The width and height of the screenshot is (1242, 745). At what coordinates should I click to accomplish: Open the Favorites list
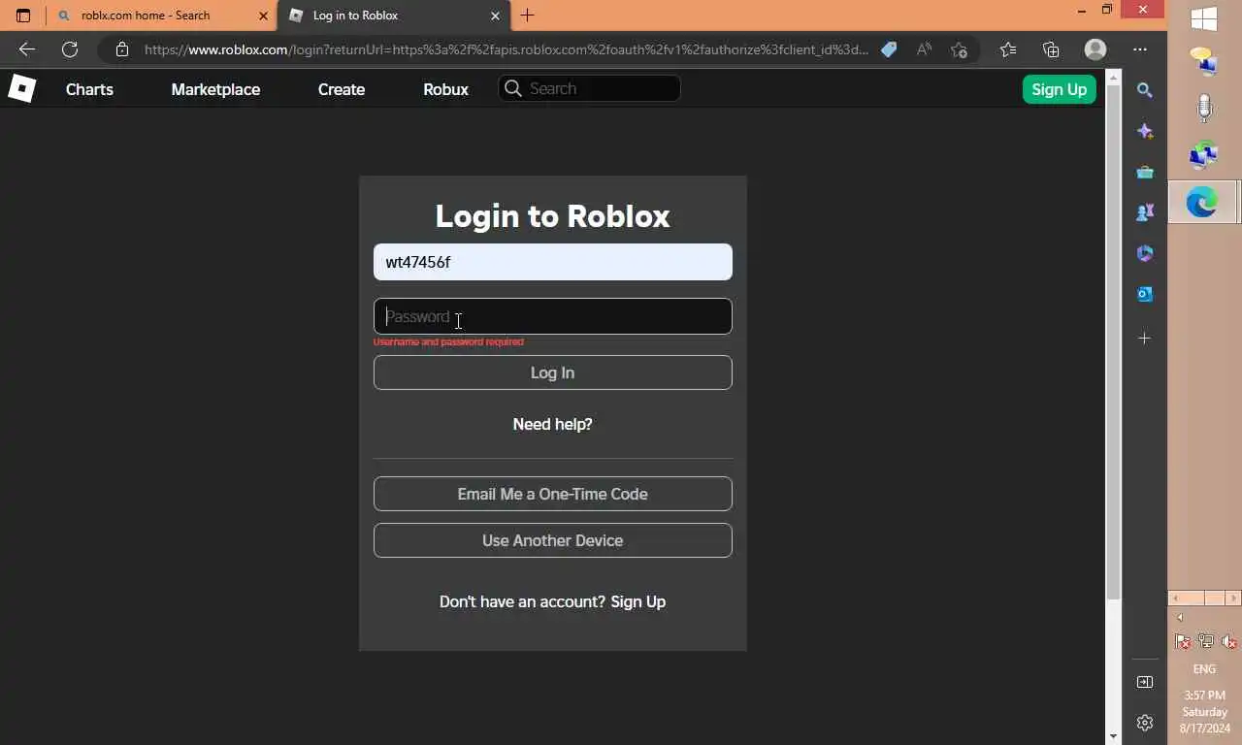click(x=1008, y=49)
